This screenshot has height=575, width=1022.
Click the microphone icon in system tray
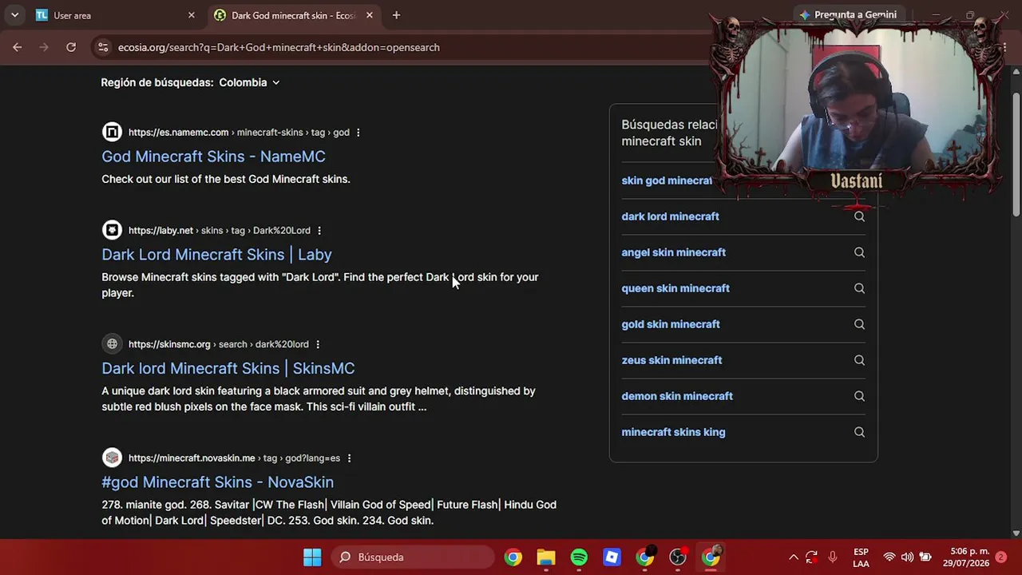coord(833,557)
